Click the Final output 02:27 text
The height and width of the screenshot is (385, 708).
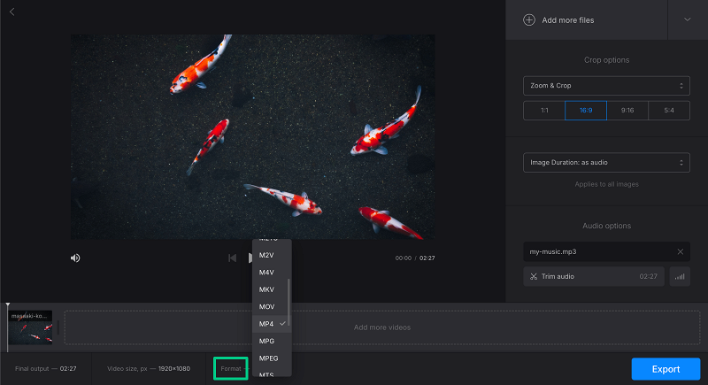(46, 369)
